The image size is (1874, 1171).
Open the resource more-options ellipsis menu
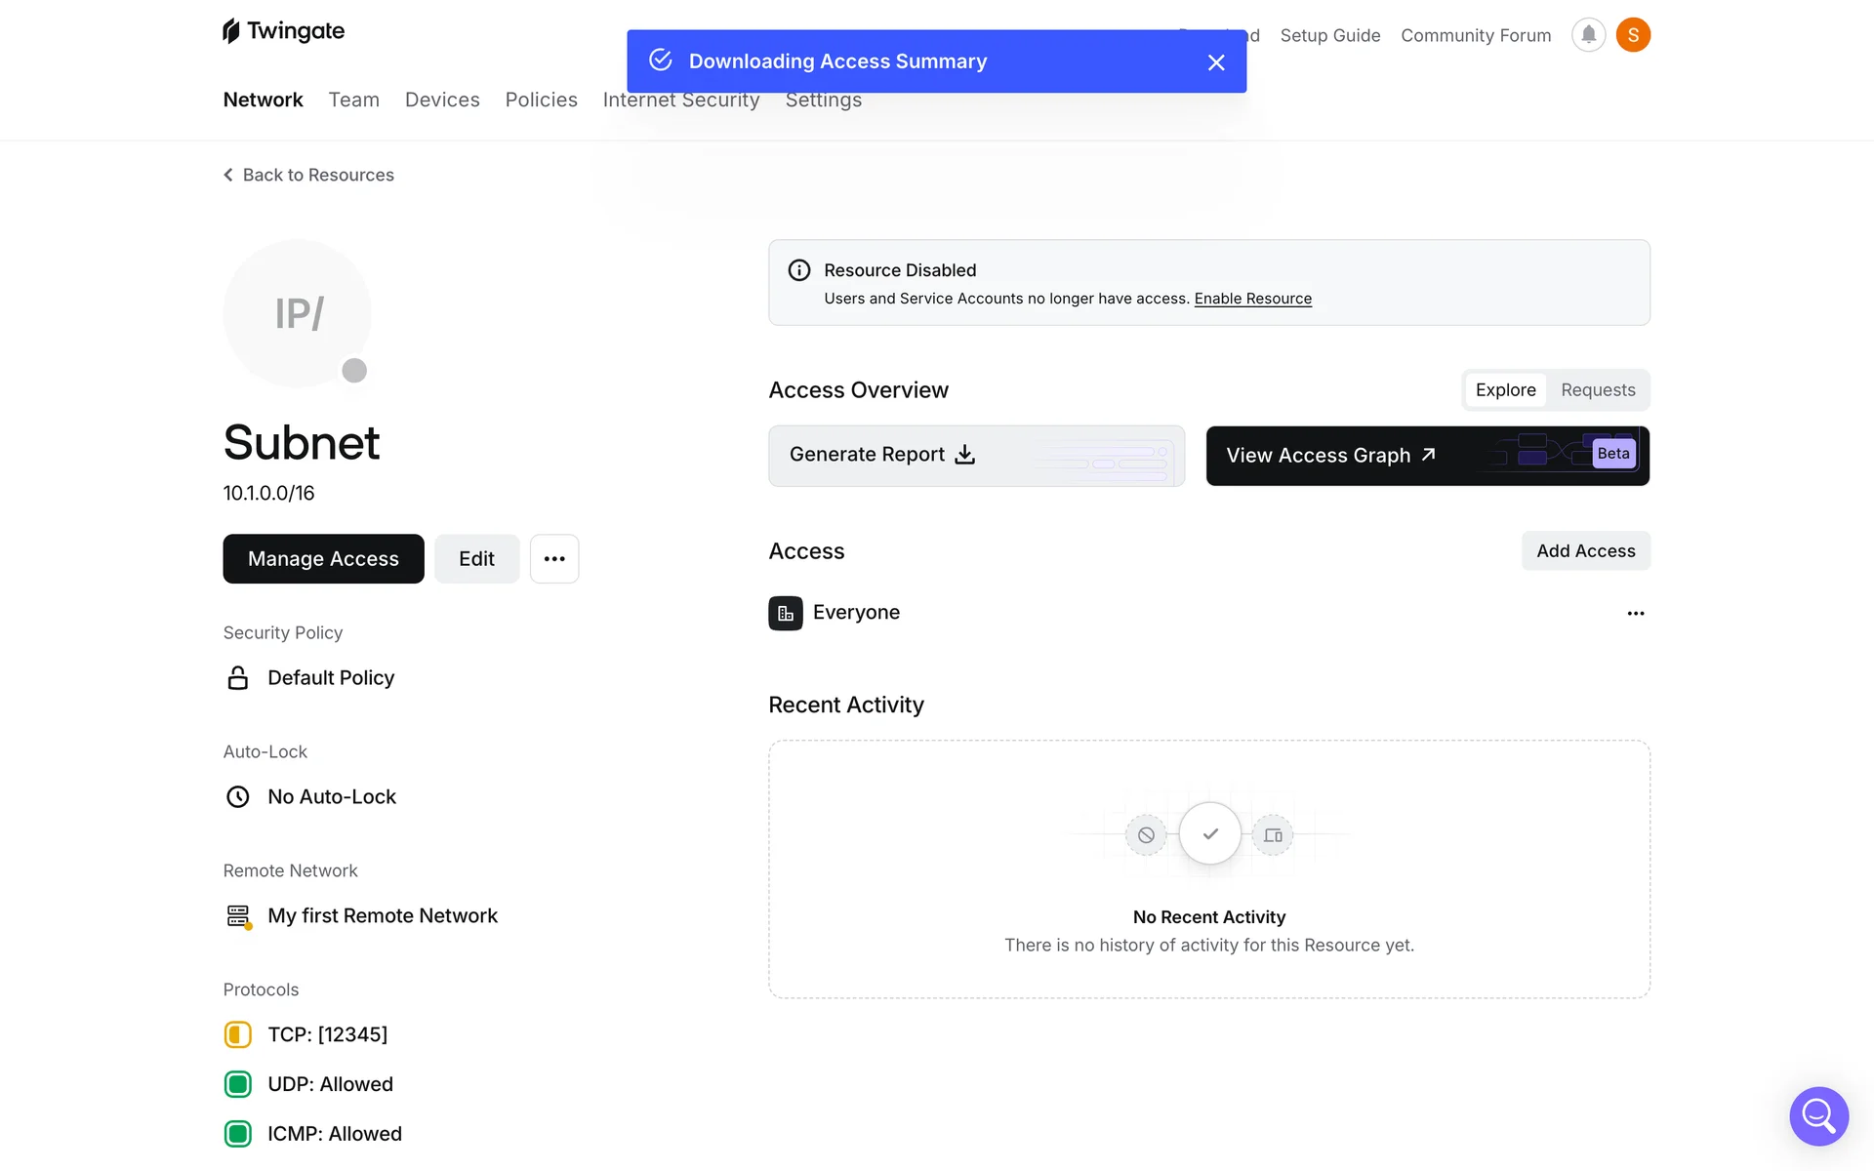tap(554, 559)
